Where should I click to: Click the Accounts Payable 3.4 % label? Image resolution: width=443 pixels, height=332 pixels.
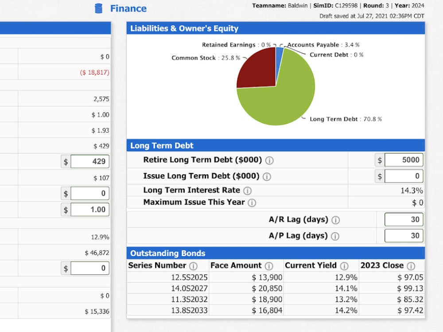pyautogui.click(x=323, y=45)
